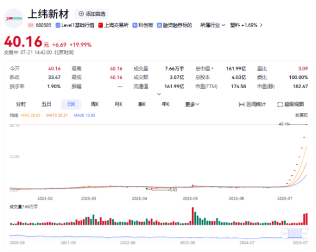Click the 前复权 adjustment option
Viewport: 316px width, 252px height.
301,115
